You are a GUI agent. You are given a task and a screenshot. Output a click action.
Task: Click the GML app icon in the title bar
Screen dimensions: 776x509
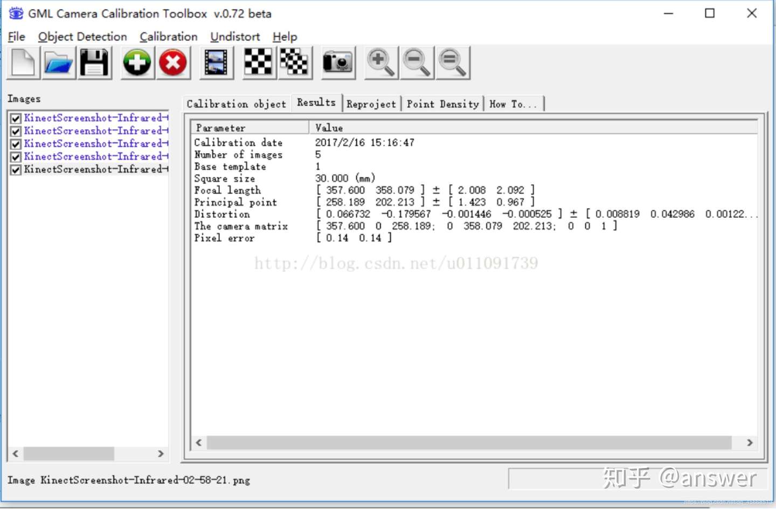16,13
